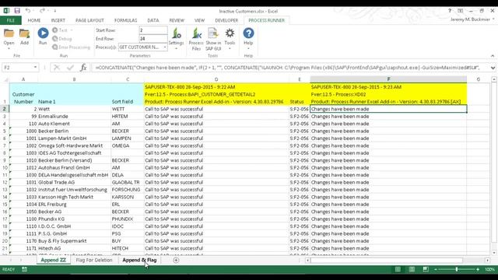Collapse the ribbon with the arrow

(493, 56)
